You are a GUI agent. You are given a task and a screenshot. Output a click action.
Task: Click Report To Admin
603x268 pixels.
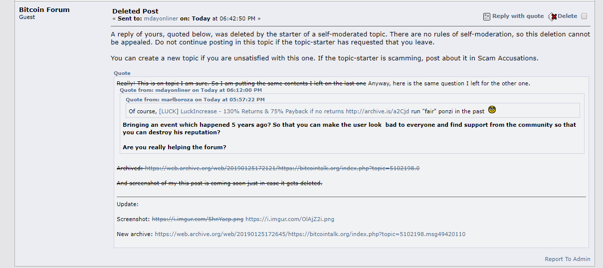[568, 259]
